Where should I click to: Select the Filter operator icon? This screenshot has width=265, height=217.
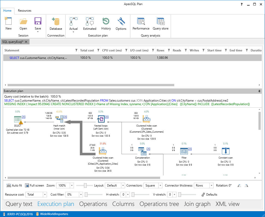[184, 151]
